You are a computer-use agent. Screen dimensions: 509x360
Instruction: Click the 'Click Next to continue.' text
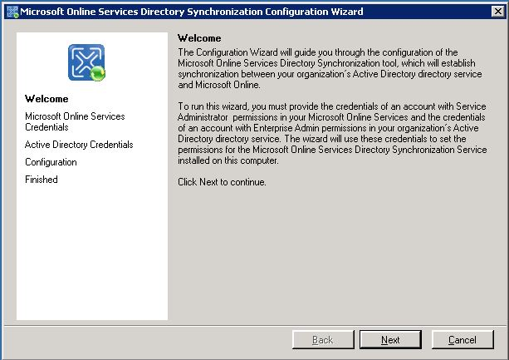223,182
